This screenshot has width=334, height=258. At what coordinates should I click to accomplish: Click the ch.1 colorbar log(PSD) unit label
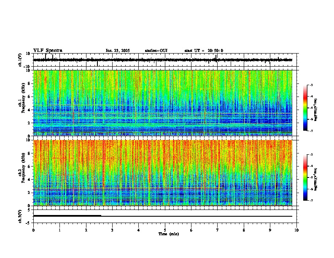(315, 110)
